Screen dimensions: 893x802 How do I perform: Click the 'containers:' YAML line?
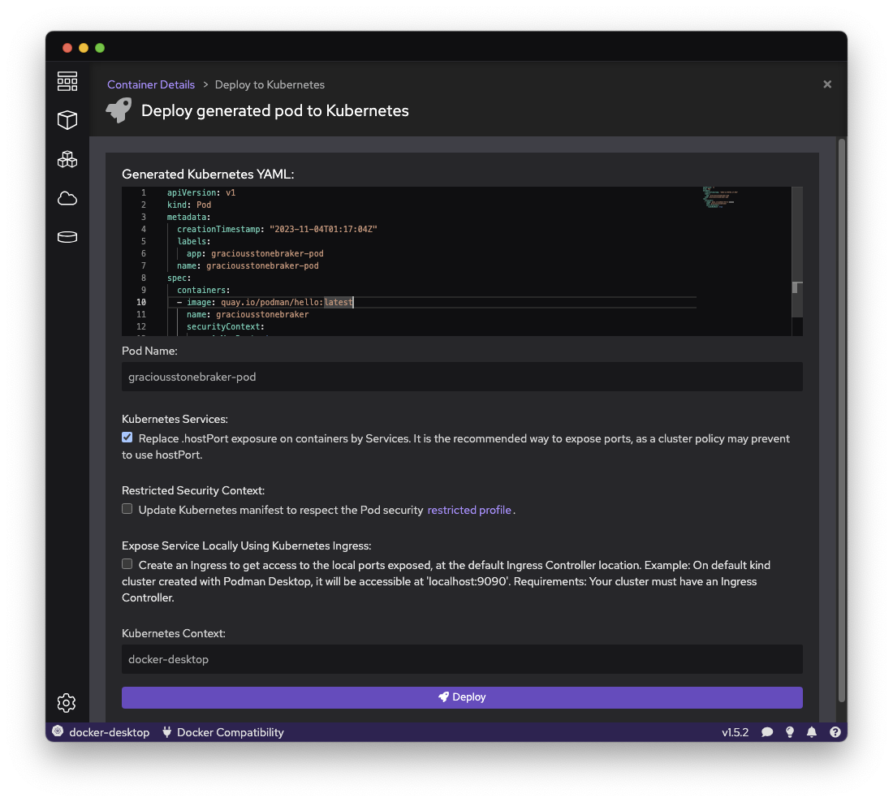pyautogui.click(x=203, y=290)
